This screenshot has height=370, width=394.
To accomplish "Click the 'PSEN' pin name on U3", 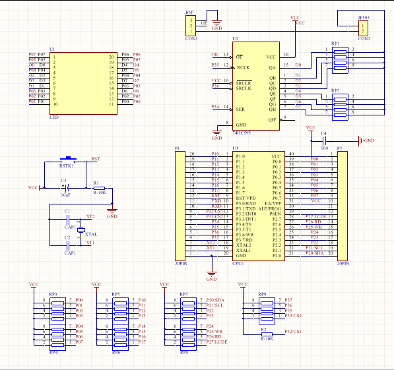I will tap(275, 214).
